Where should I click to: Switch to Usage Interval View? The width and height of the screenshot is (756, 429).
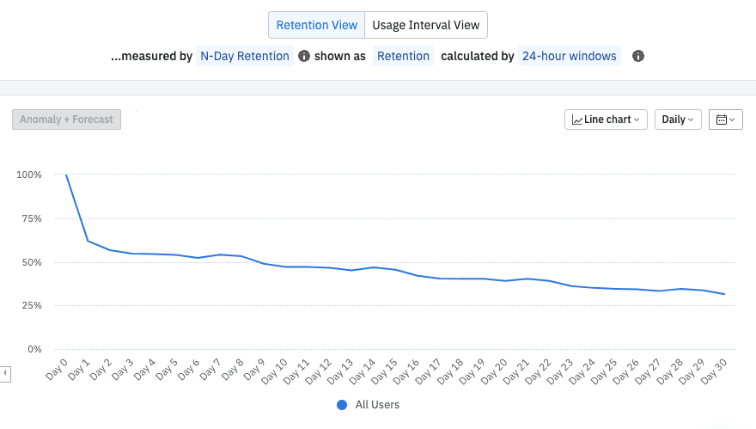[426, 25]
